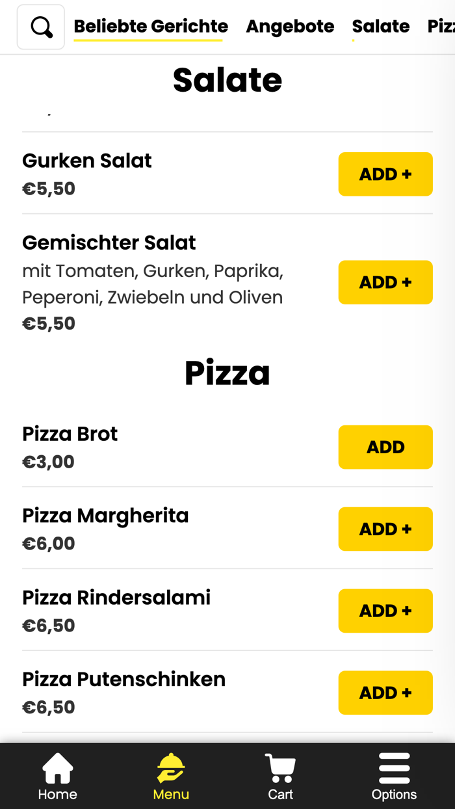Add Gemischter Salat to the order

point(385,282)
